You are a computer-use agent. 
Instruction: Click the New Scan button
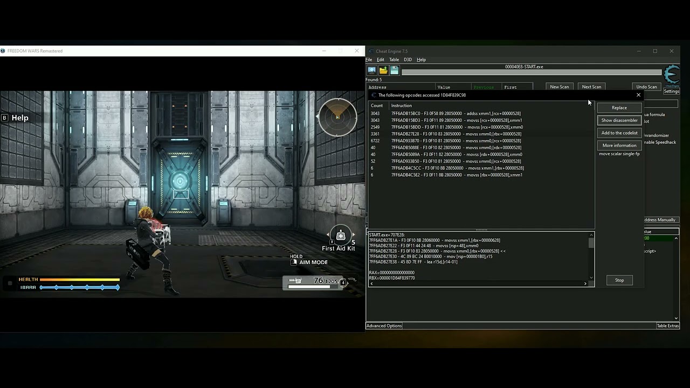click(559, 87)
